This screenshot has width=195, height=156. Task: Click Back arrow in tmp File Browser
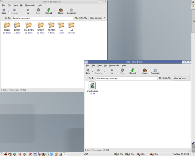click(x=88, y=70)
